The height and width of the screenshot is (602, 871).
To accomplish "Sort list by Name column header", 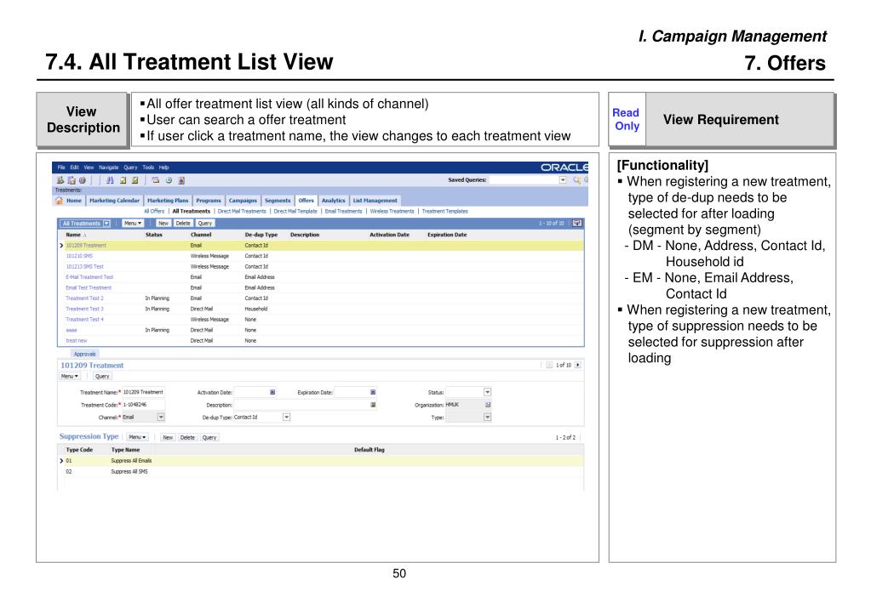I will [x=73, y=235].
